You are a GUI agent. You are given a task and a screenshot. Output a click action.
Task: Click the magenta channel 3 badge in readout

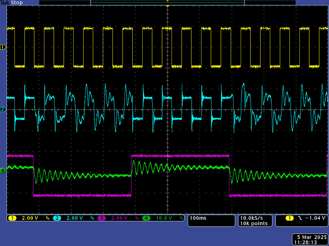pos(102,218)
